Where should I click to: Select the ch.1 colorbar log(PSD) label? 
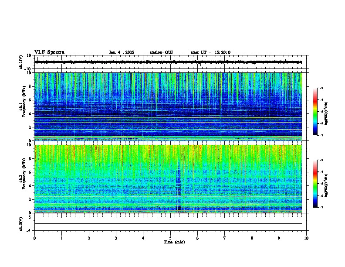pos(326,113)
